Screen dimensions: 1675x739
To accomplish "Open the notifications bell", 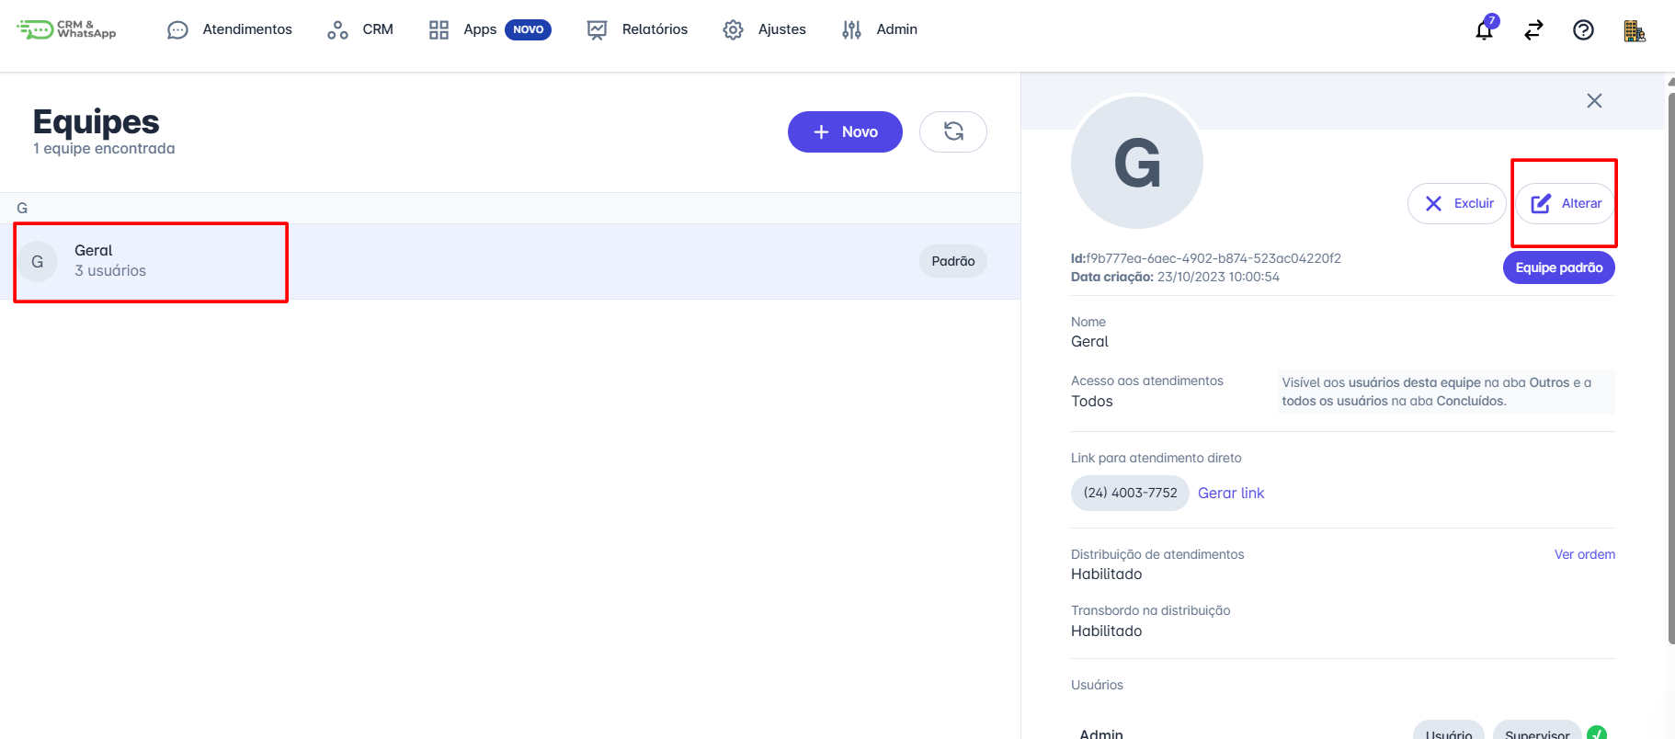I will [1484, 30].
